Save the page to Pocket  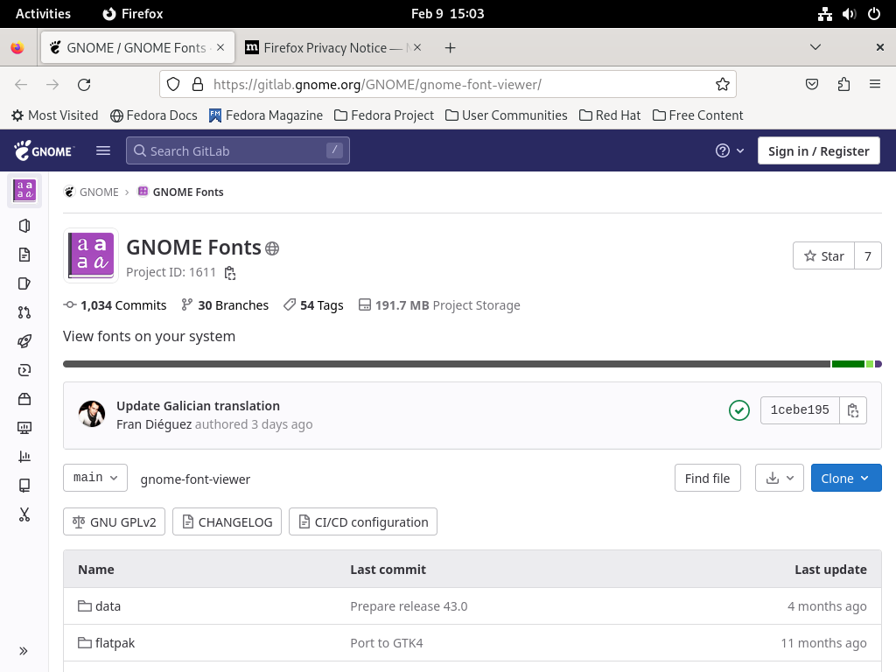click(811, 85)
